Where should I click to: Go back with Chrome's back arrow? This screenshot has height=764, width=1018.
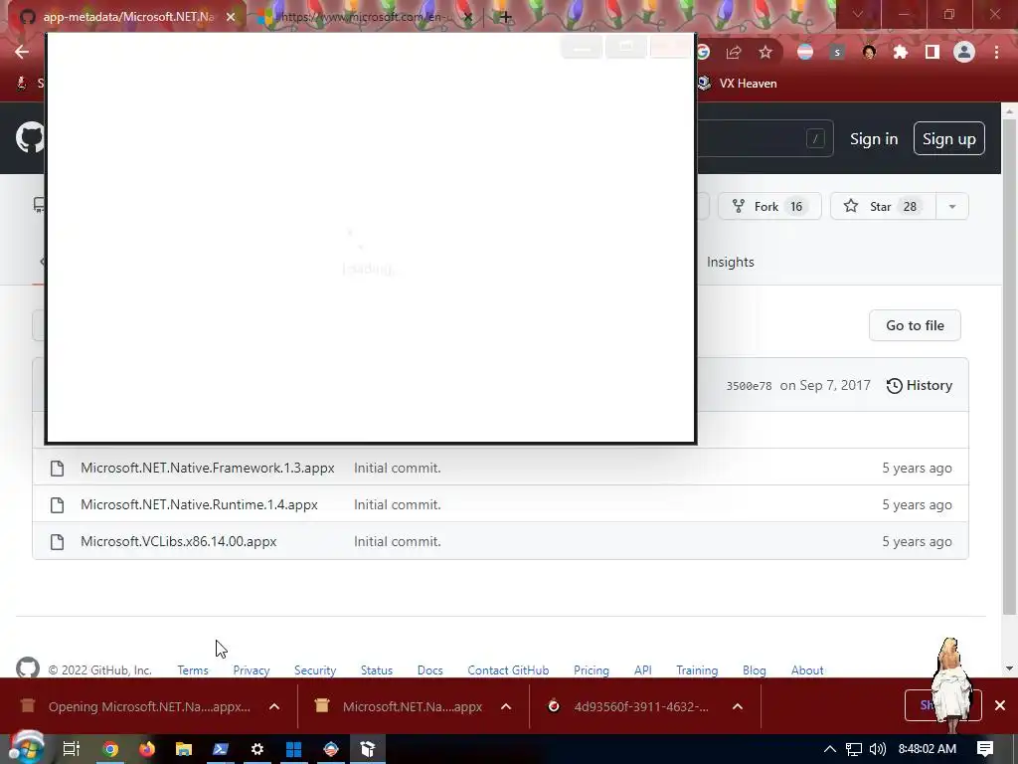(x=22, y=52)
